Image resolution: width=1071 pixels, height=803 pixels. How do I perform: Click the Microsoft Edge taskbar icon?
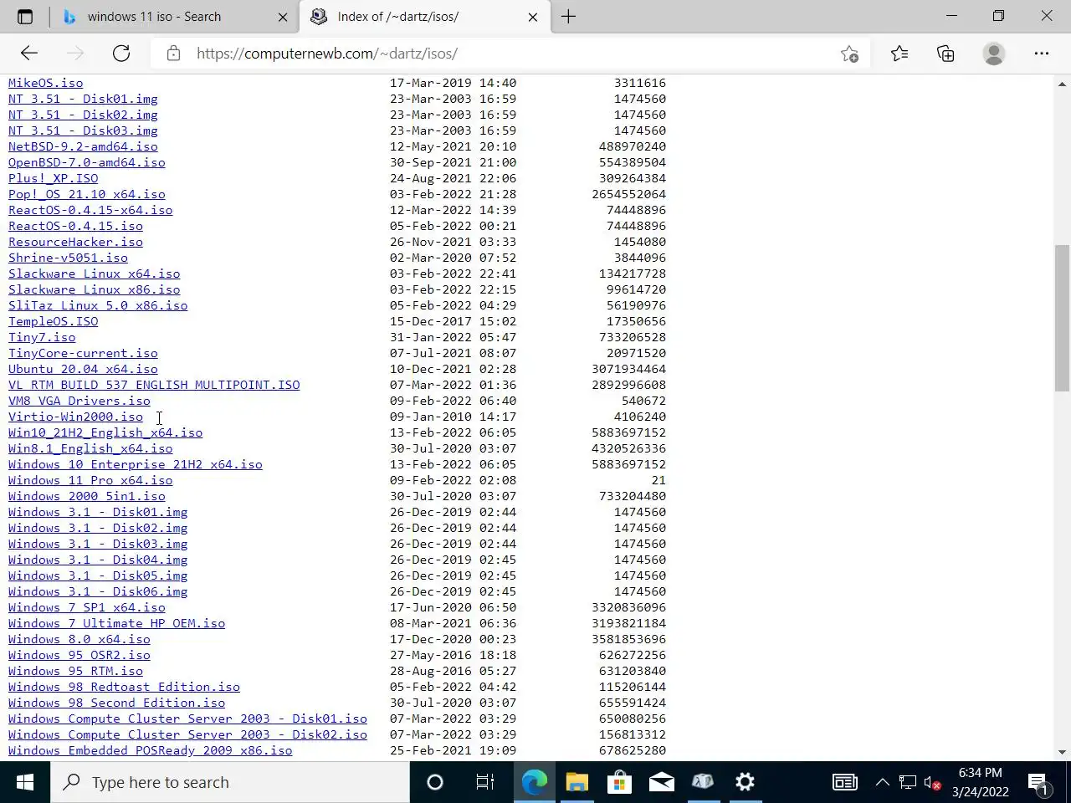pyautogui.click(x=535, y=782)
